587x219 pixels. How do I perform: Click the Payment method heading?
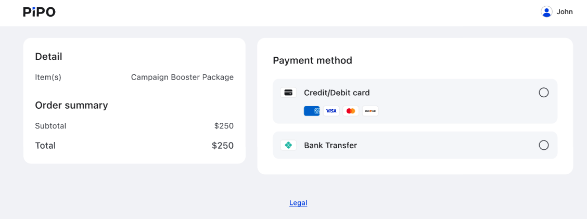(312, 60)
